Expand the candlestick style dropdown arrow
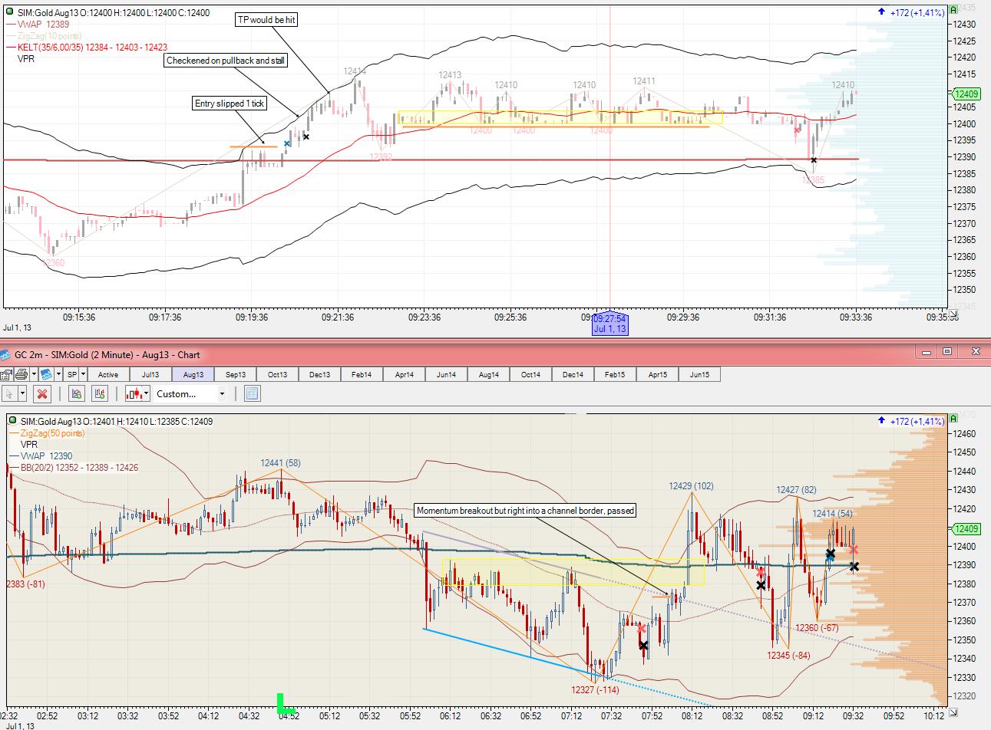The width and height of the screenshot is (991, 730). click(x=147, y=393)
